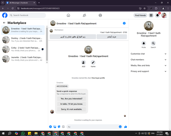Click the conversation list scroll down arrow
Viewport: 171px width, 136px height.
pyautogui.click(x=47, y=63)
